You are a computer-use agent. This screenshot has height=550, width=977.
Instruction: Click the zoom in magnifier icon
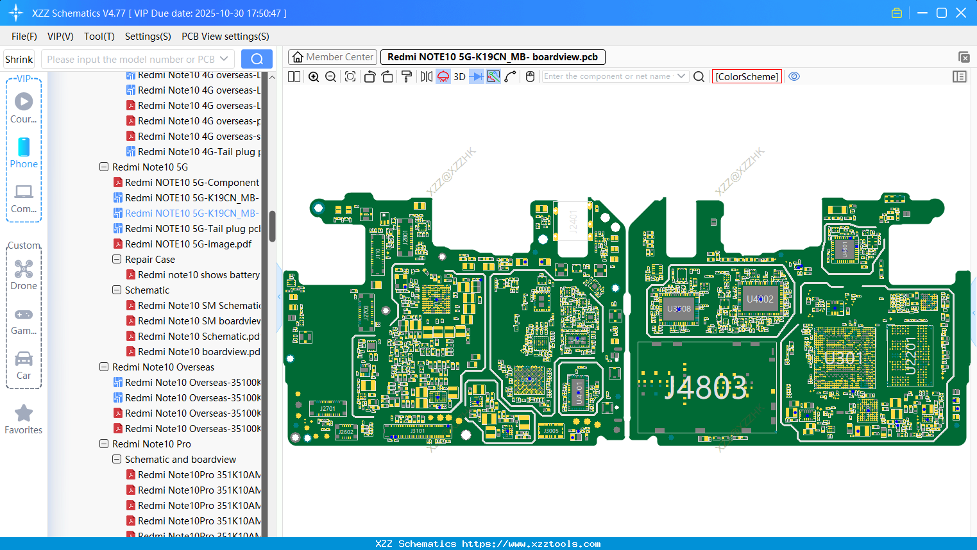point(314,77)
